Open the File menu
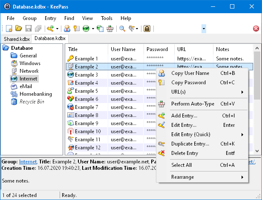Image resolution: width=262 pixels, height=200 pixels. click(11, 18)
